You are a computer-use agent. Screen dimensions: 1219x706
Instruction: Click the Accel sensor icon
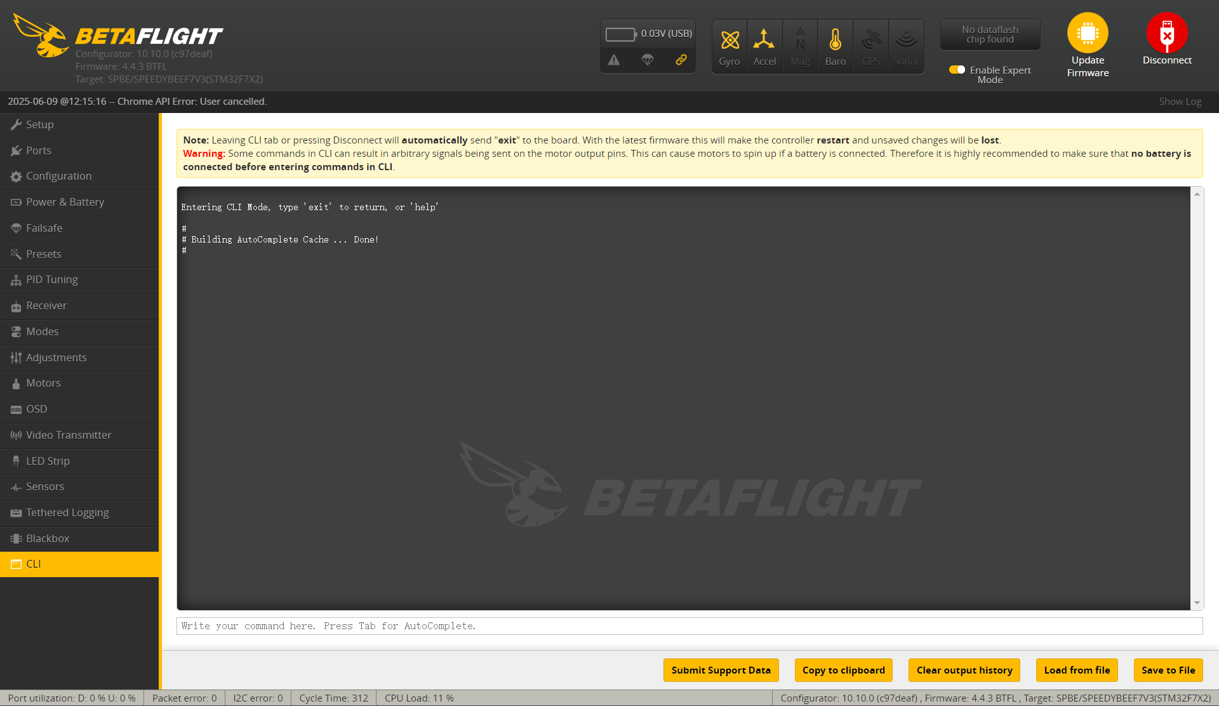coord(764,39)
